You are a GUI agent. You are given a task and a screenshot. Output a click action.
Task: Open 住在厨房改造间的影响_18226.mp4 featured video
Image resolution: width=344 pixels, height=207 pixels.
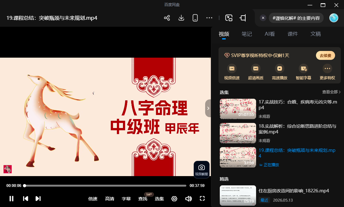(x=294, y=191)
